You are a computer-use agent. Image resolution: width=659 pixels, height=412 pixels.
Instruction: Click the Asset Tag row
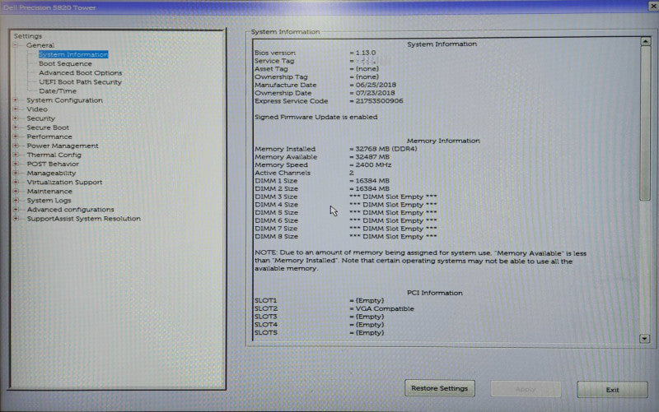(316, 69)
